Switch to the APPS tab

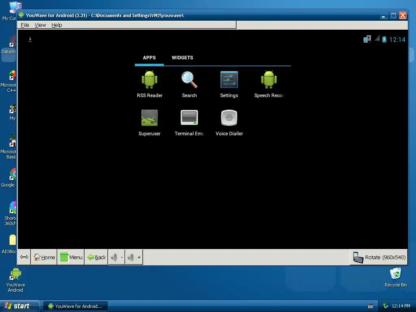pyautogui.click(x=149, y=58)
